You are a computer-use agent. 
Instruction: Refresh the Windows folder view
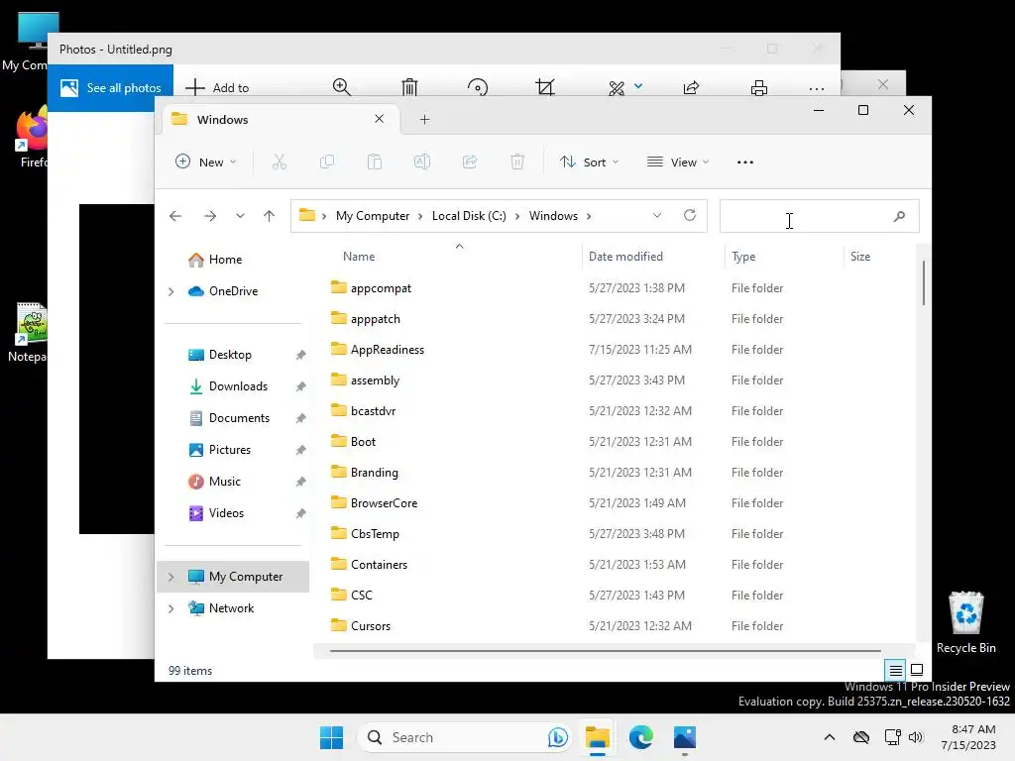[x=690, y=215]
